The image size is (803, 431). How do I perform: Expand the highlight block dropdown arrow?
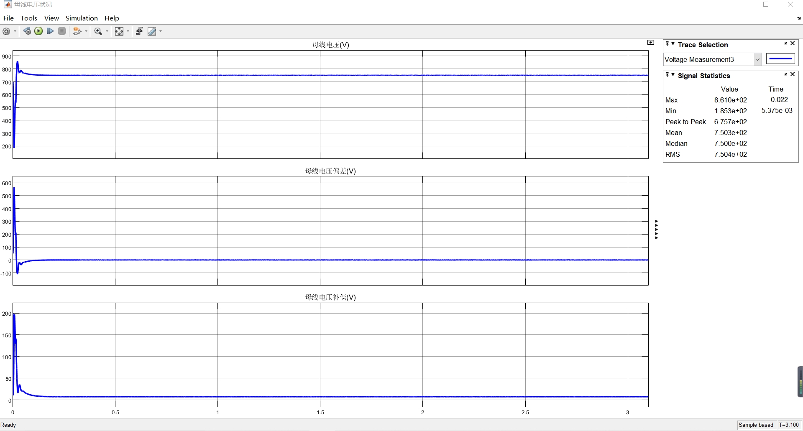click(86, 31)
